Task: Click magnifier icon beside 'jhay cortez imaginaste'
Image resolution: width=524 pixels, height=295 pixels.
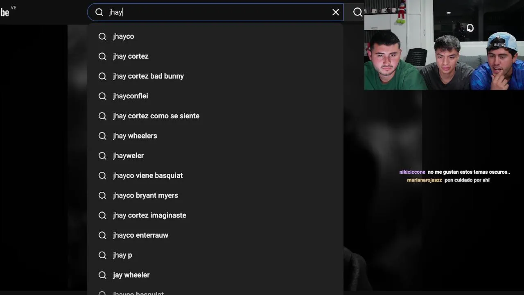Action: 102,215
